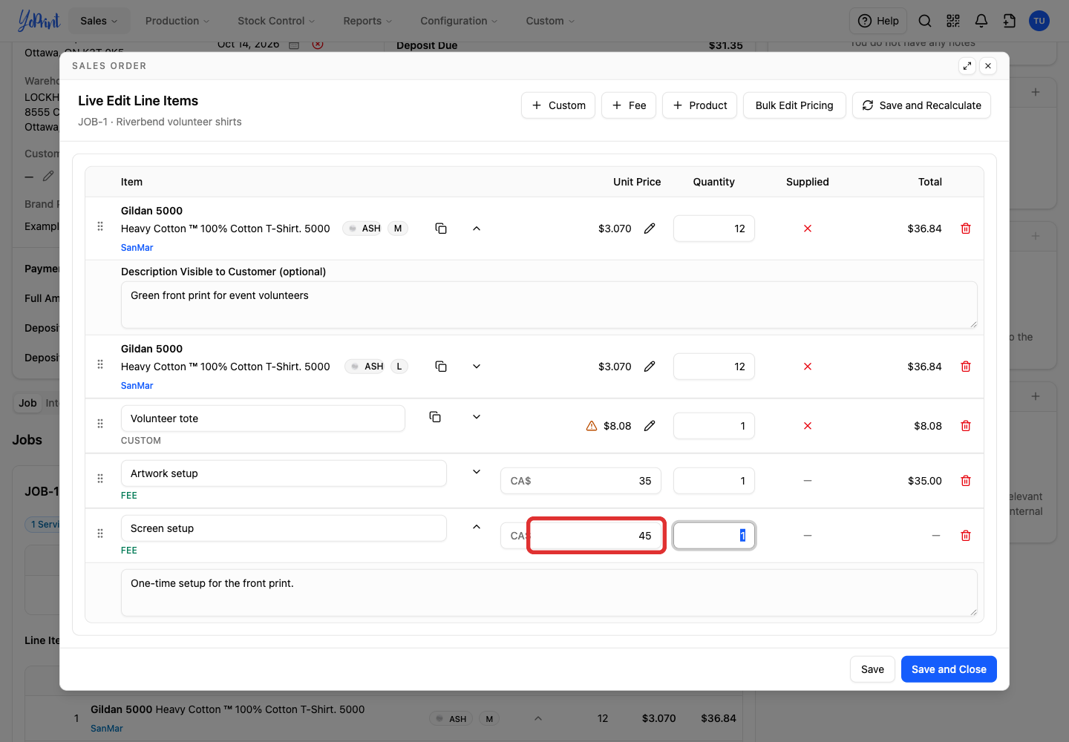Open the Sales menu in the navigation bar
Image resolution: width=1069 pixels, height=742 pixels.
point(99,21)
